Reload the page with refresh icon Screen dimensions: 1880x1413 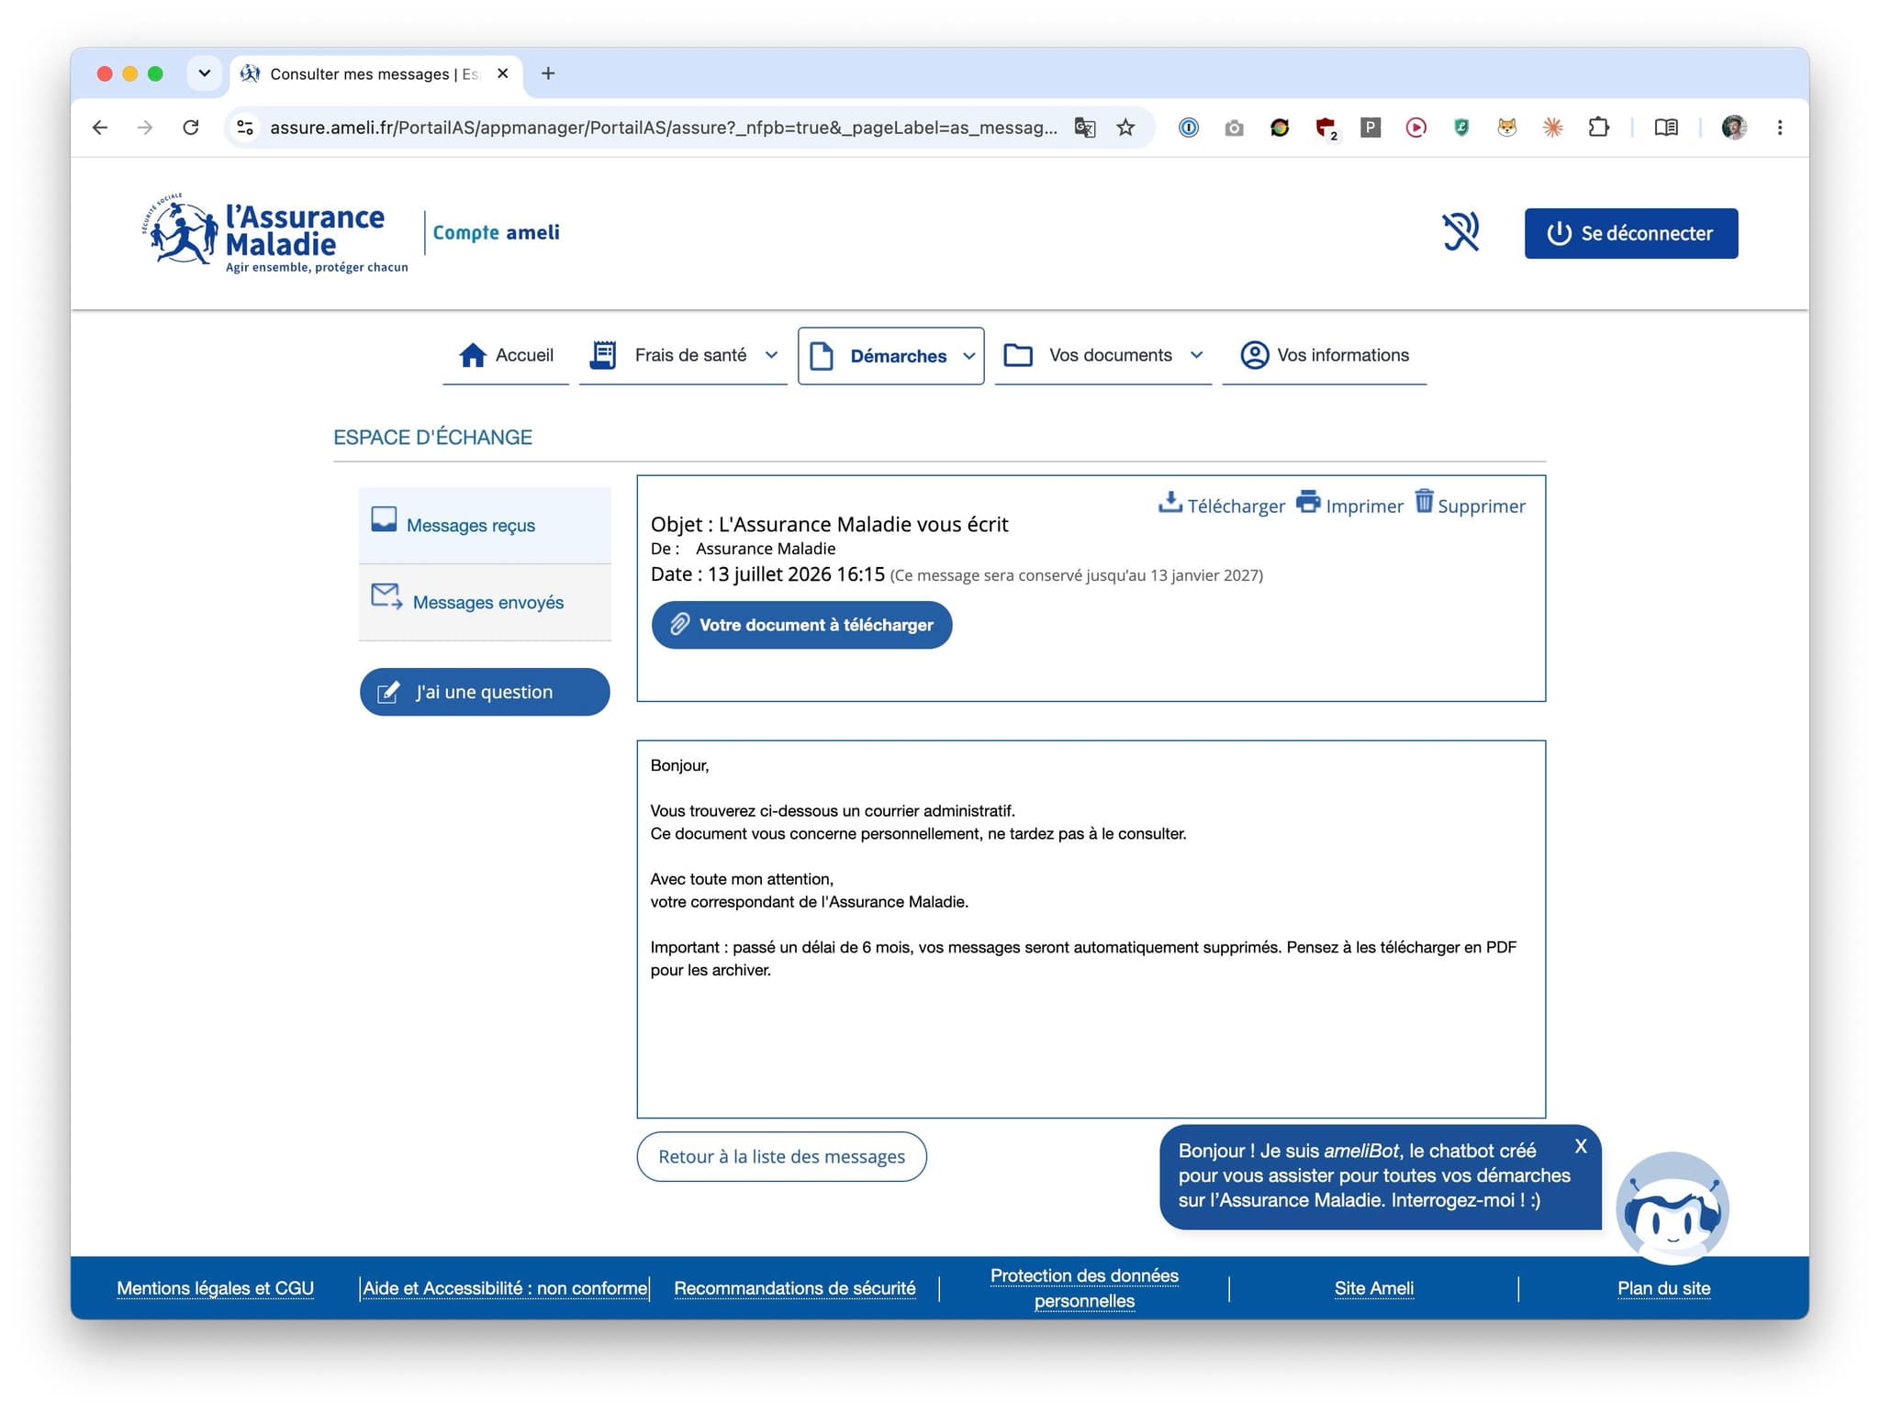[x=191, y=128]
